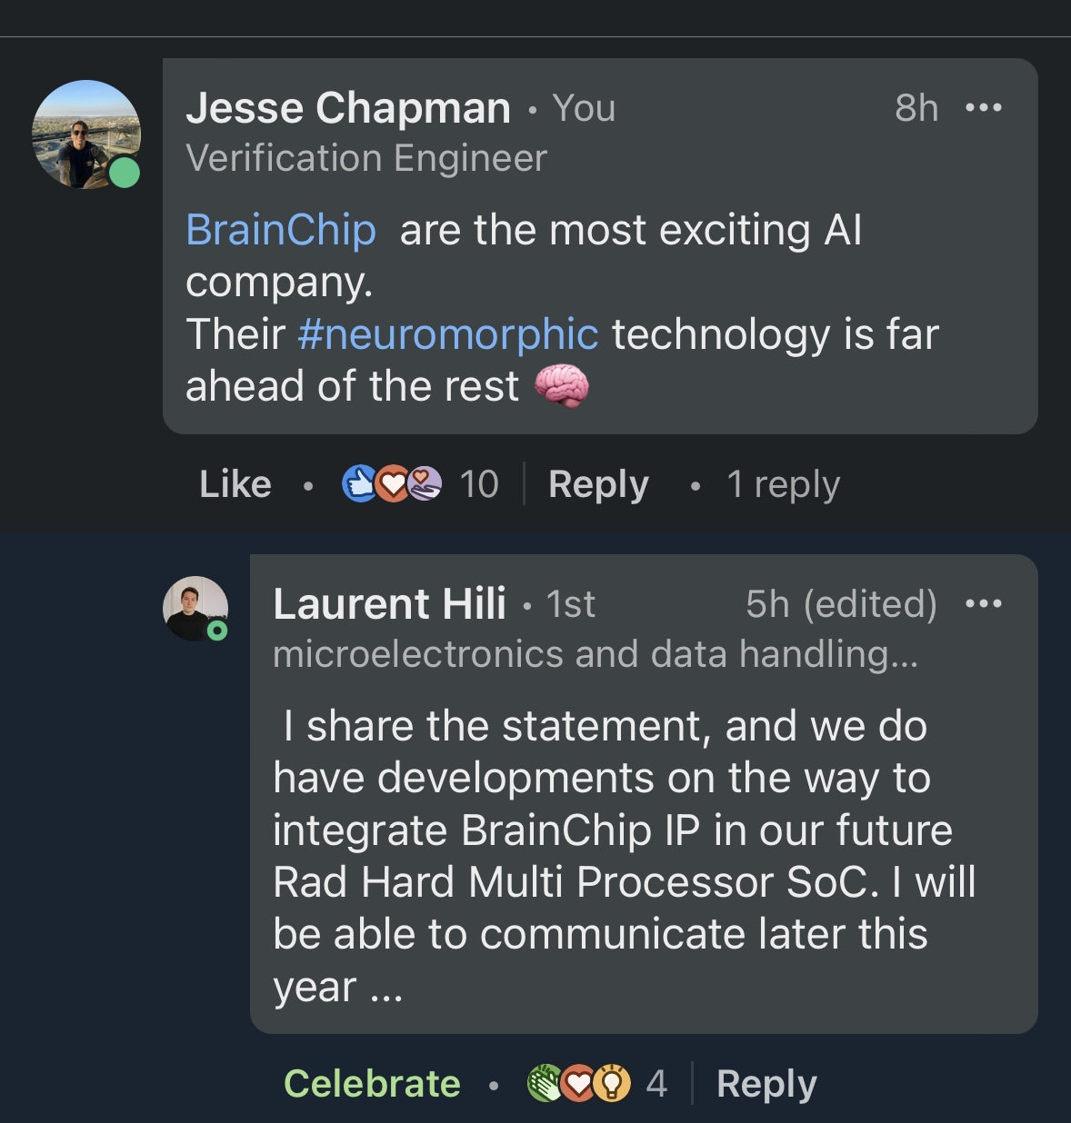Viewport: 1071px width, 1123px height.
Task: Open Jesse Chapman's name link
Action: [348, 109]
